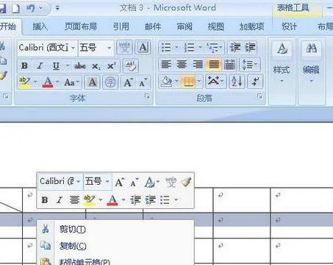The width and height of the screenshot is (333, 265).
Task: Apply red font color in ribbon
Action: click(48, 82)
